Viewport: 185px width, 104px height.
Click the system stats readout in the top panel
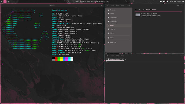point(92,2)
